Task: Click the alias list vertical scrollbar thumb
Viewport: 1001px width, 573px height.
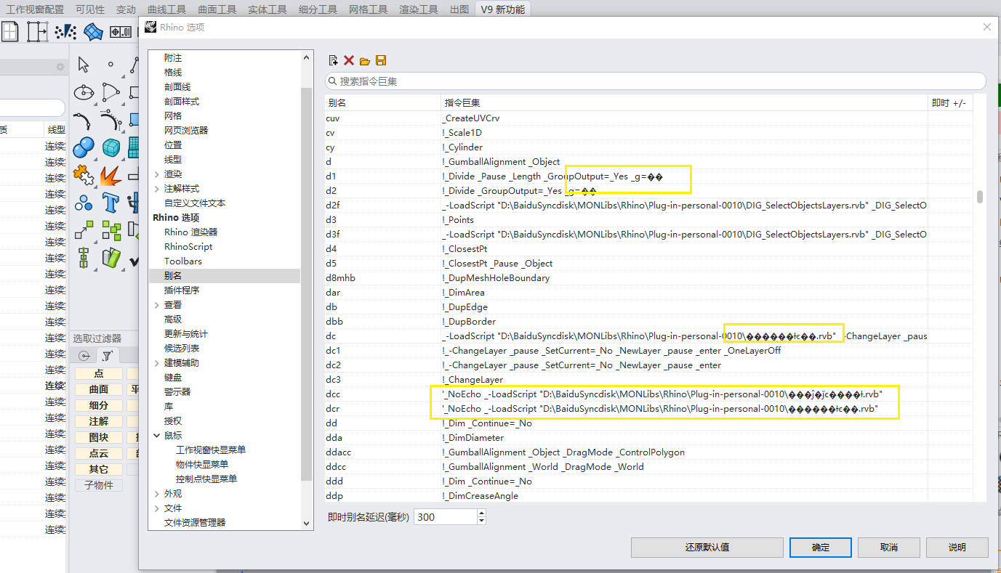Action: pos(980,197)
